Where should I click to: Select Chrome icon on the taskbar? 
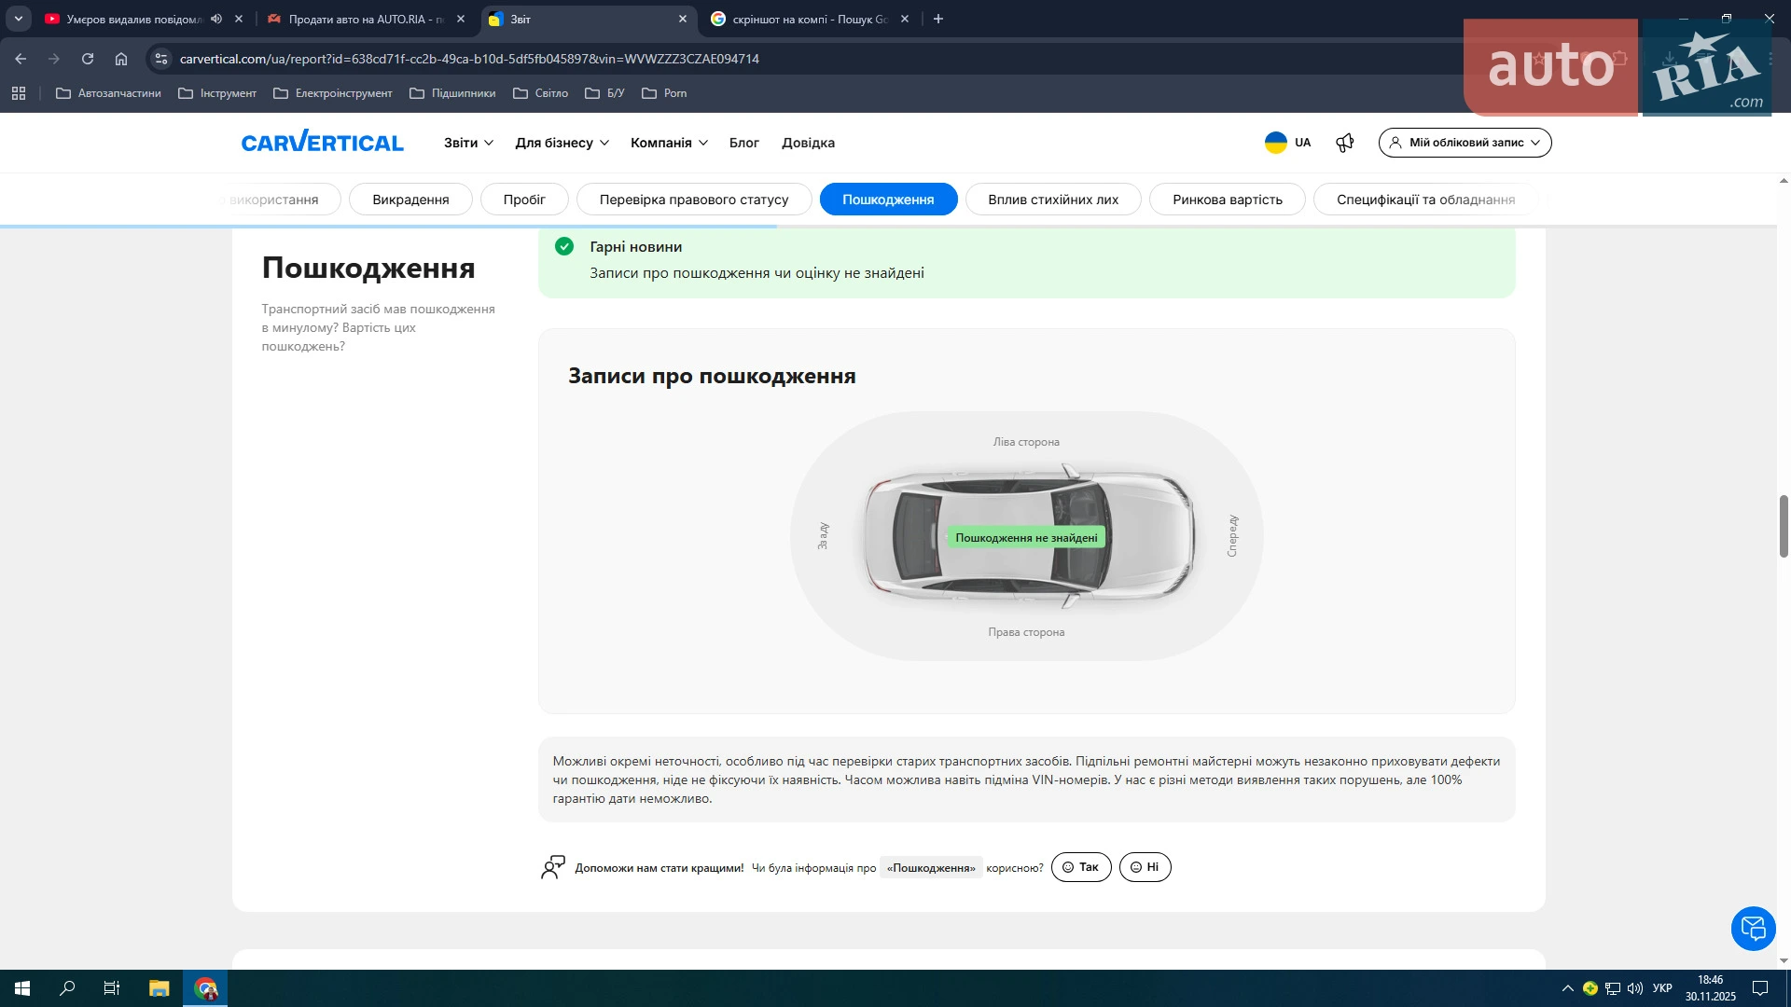coord(205,988)
